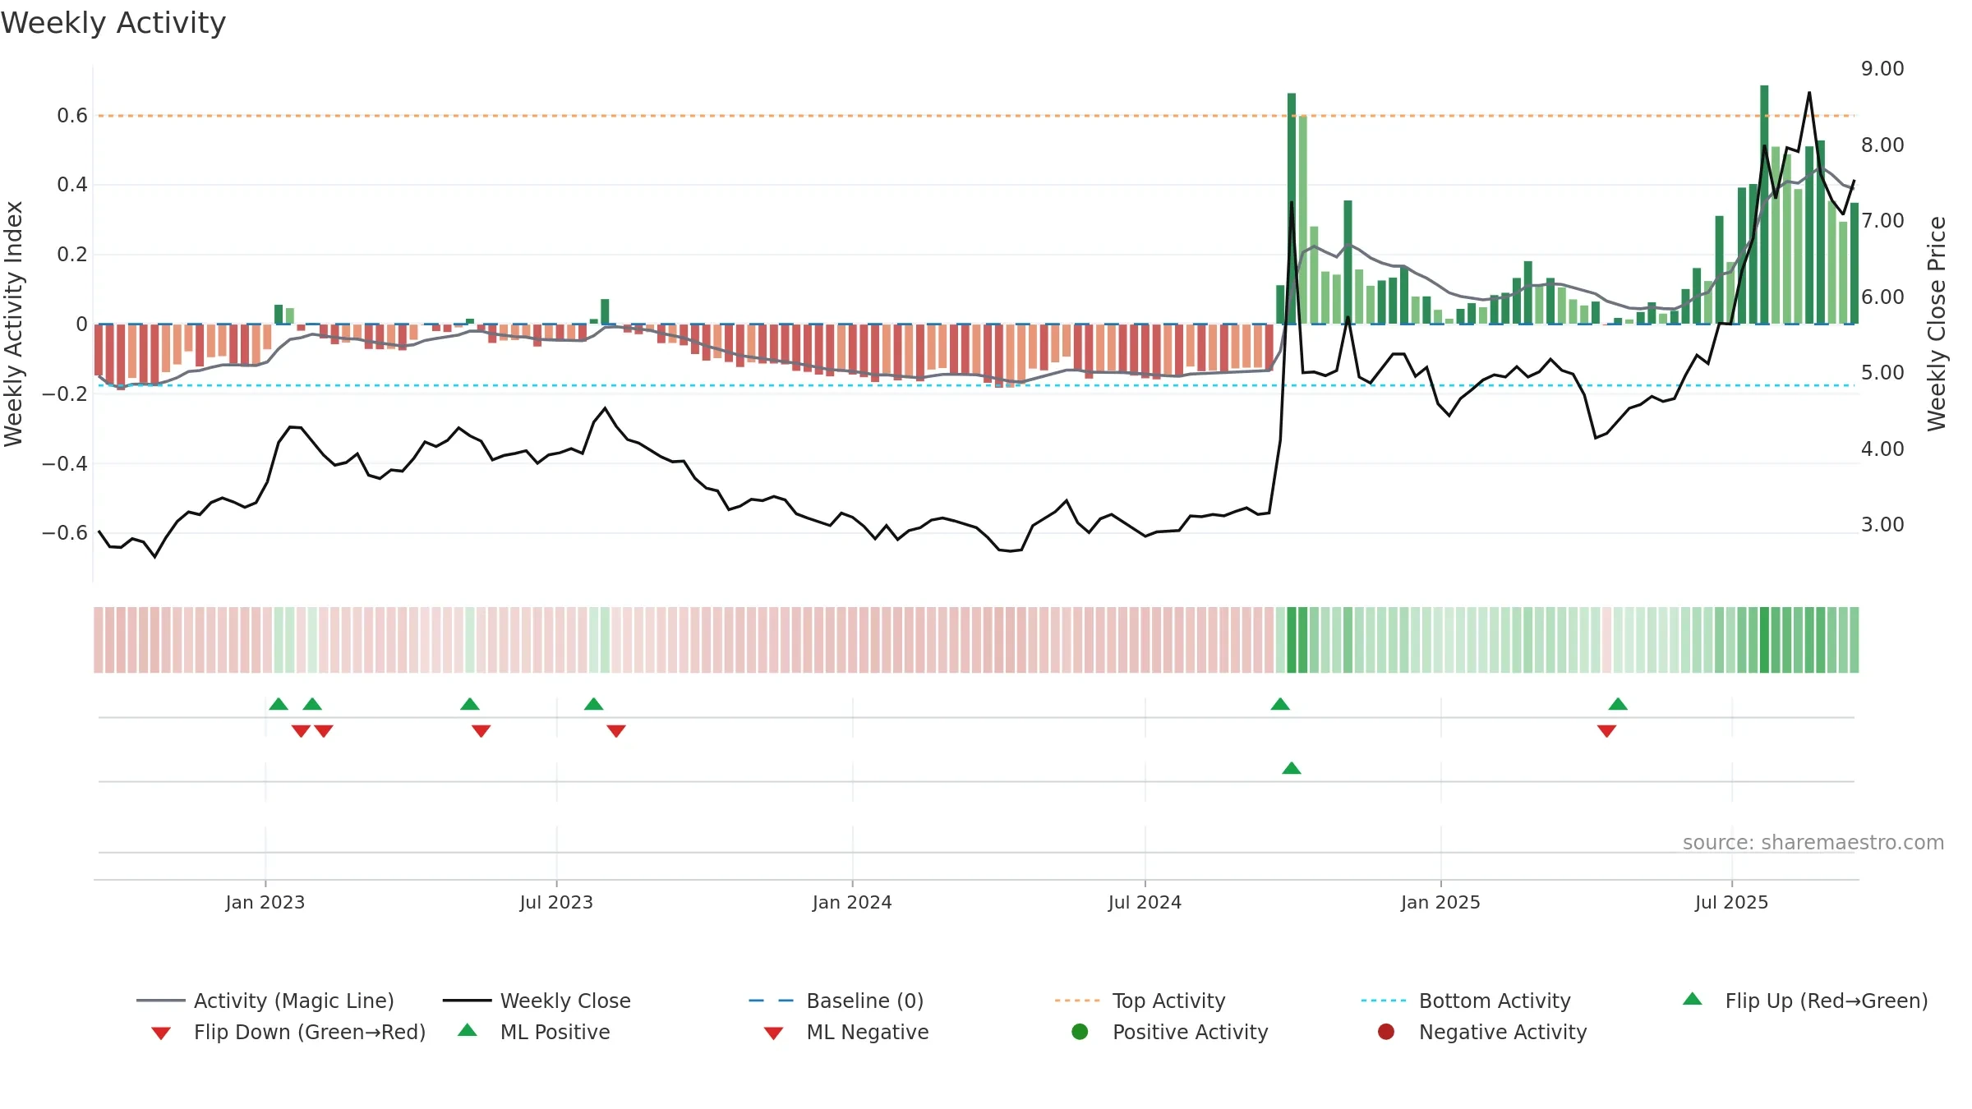Click the green Flip Up legend triangle
Viewport: 1972px width, 1109px height.
click(x=1693, y=999)
